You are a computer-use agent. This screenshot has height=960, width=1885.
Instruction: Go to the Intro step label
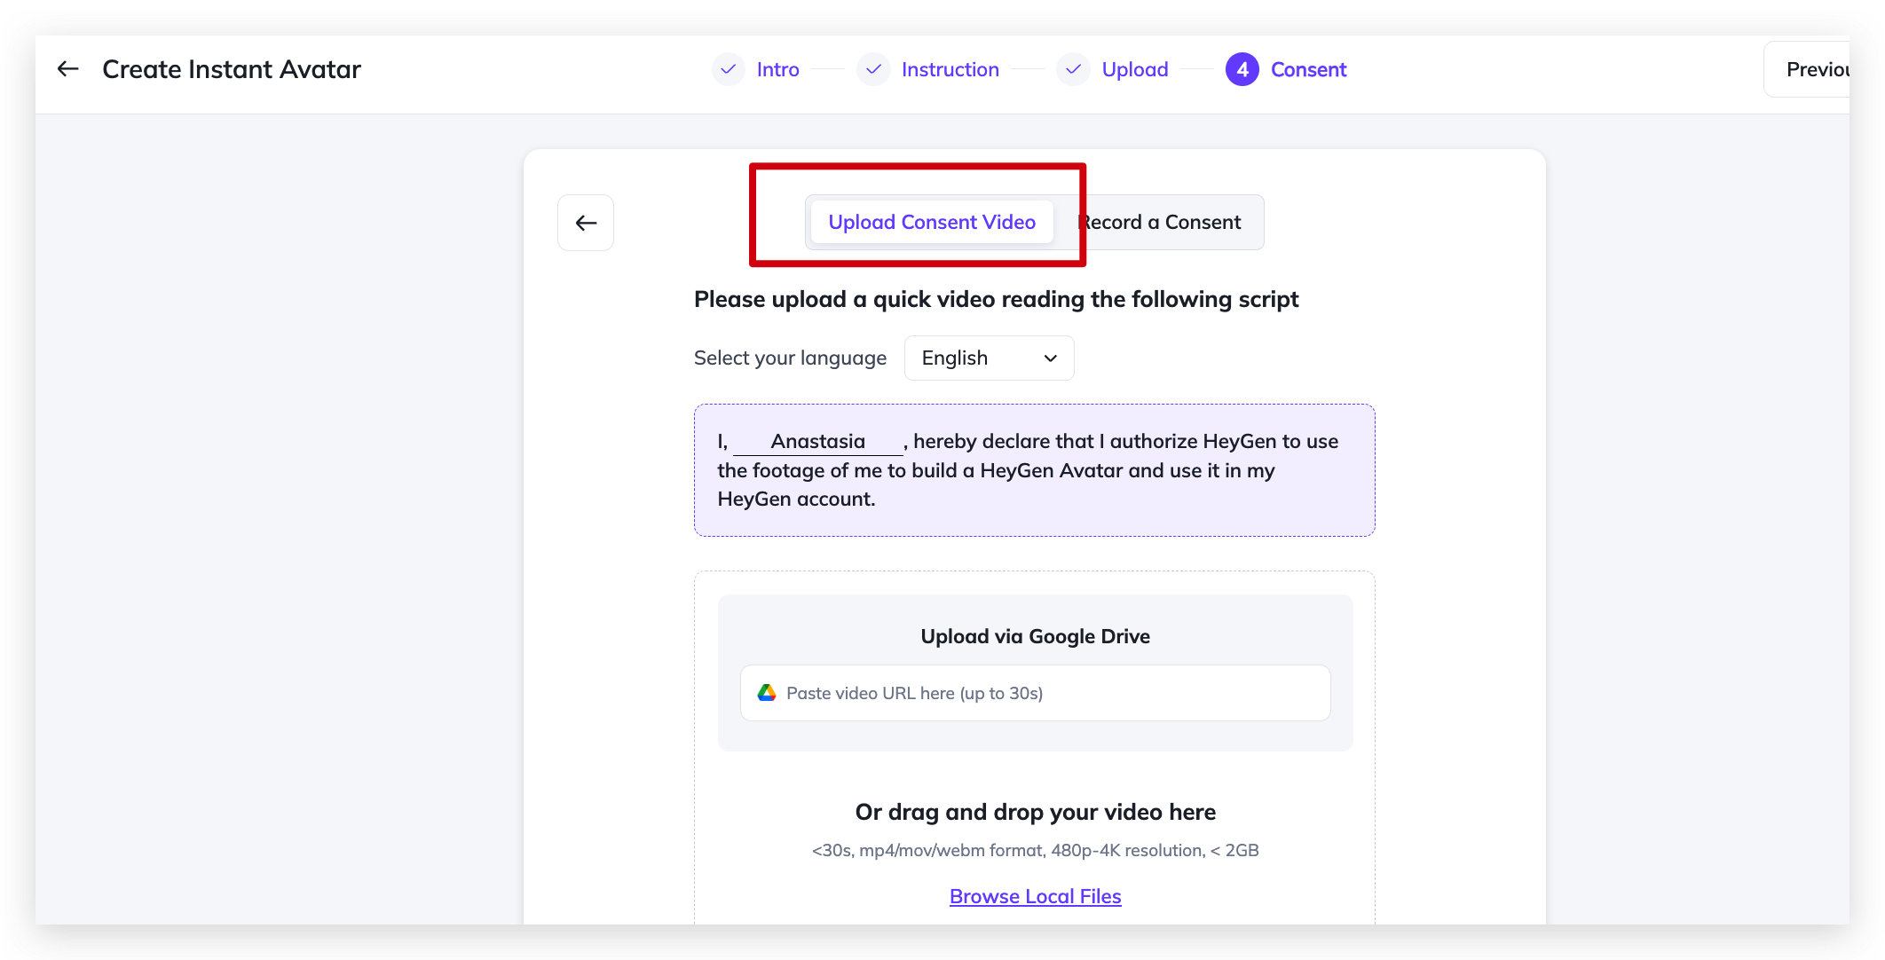777,69
